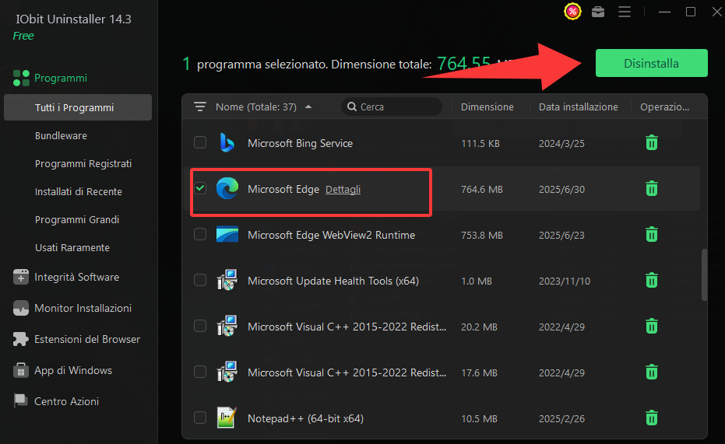Click the Notepad++ app icon

tap(227, 418)
